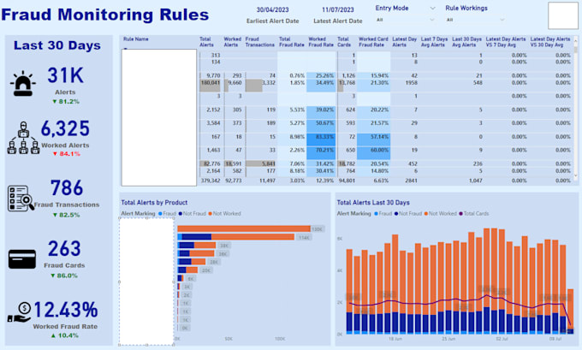
Task: Click the blank logo box beside Rule Workings
Action: (562, 15)
